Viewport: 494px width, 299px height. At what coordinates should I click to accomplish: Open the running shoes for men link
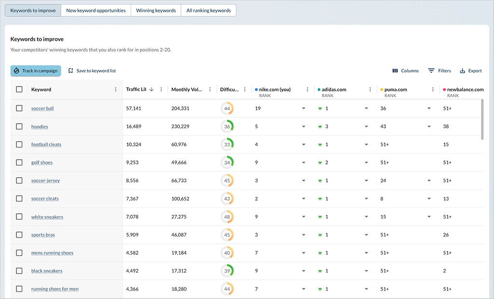pos(55,289)
